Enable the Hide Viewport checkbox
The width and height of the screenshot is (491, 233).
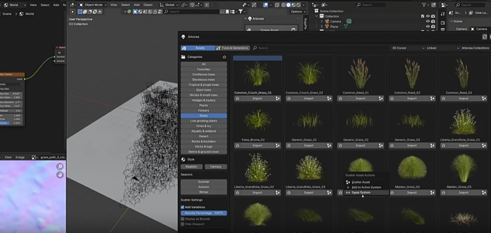[182, 224]
